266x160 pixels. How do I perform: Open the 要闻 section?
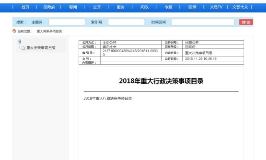pos(73,7)
